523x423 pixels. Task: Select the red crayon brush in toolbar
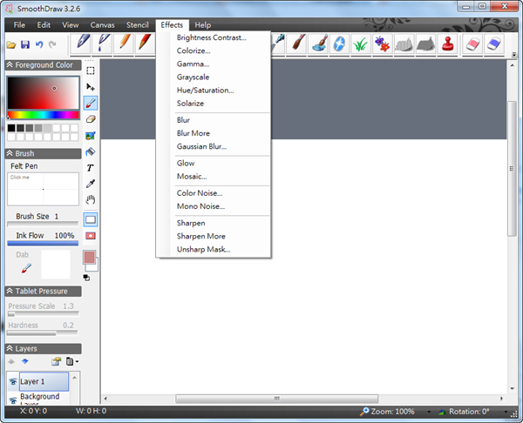[x=145, y=44]
